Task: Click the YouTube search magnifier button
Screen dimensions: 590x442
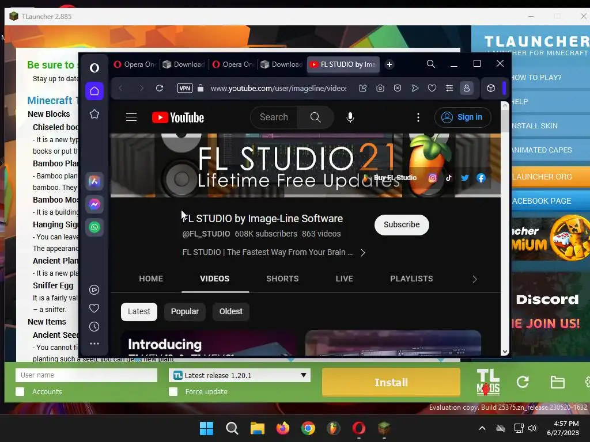Action: pos(315,117)
